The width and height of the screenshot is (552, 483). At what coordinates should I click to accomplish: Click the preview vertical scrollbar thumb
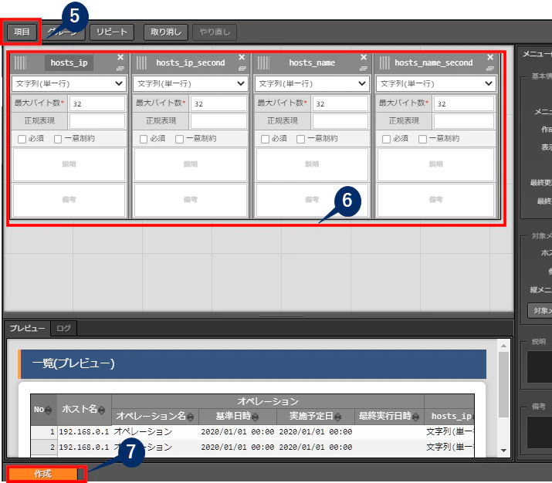[x=504, y=384]
